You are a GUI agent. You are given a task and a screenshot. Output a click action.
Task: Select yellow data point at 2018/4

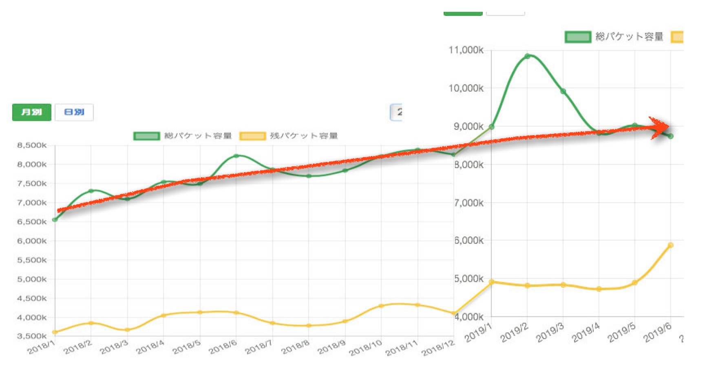(163, 315)
